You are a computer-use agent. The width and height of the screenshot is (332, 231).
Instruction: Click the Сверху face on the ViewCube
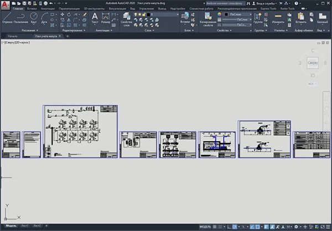coord(313,63)
